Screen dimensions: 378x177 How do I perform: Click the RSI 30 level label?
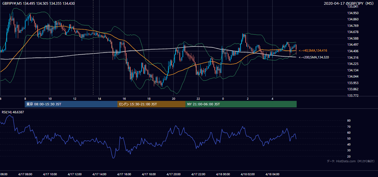[x=349, y=150]
